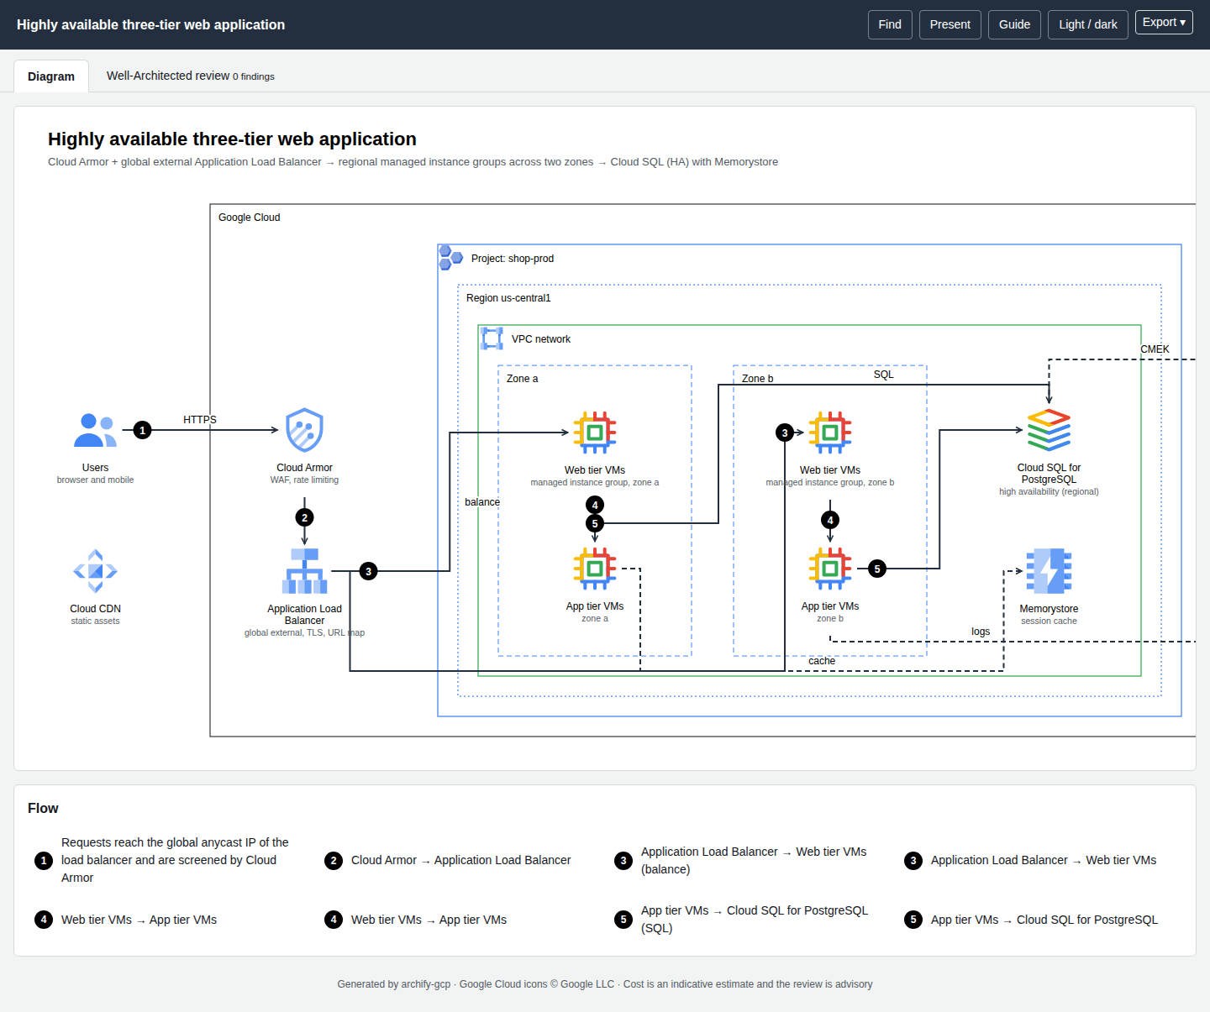The image size is (1210, 1012).
Task: Switch to the Diagram tab
Action: [51, 76]
